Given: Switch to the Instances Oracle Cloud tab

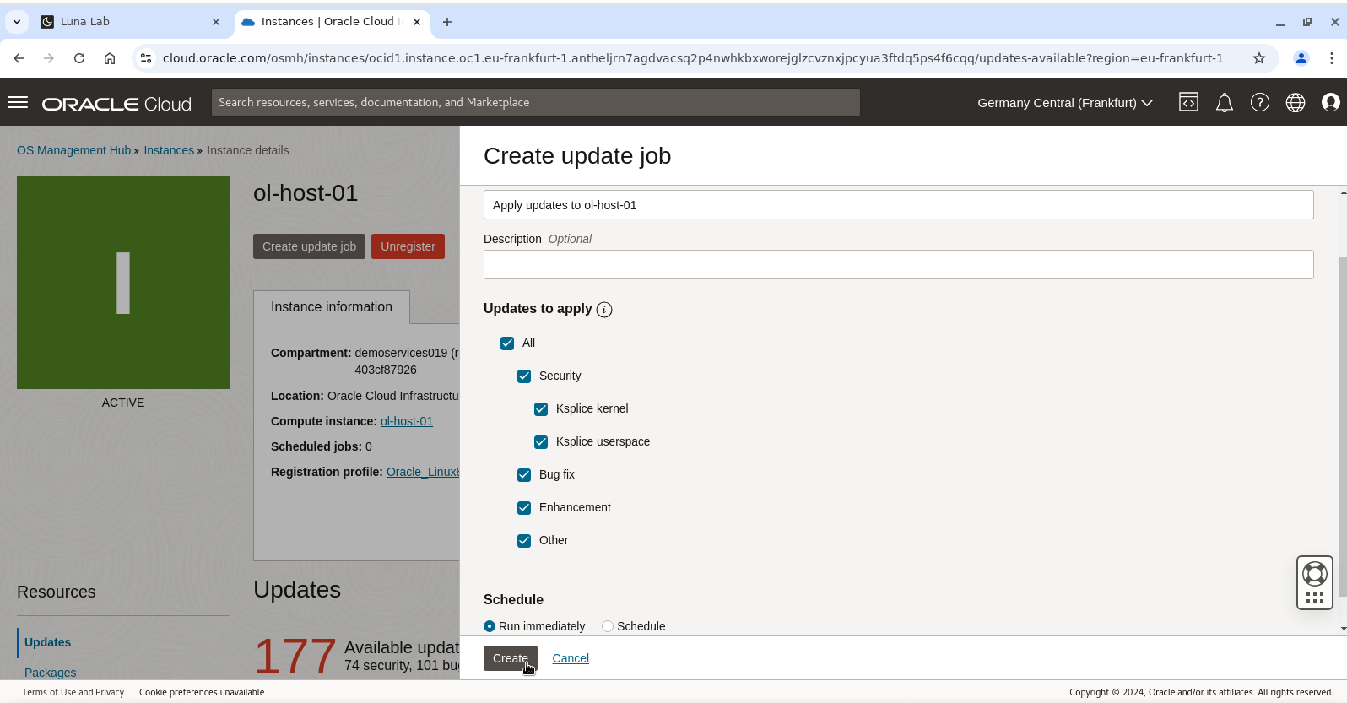Looking at the screenshot, I should pos(332,22).
